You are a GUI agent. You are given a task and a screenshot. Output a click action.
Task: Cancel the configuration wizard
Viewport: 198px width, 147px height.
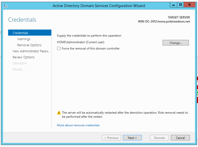click(x=180, y=138)
